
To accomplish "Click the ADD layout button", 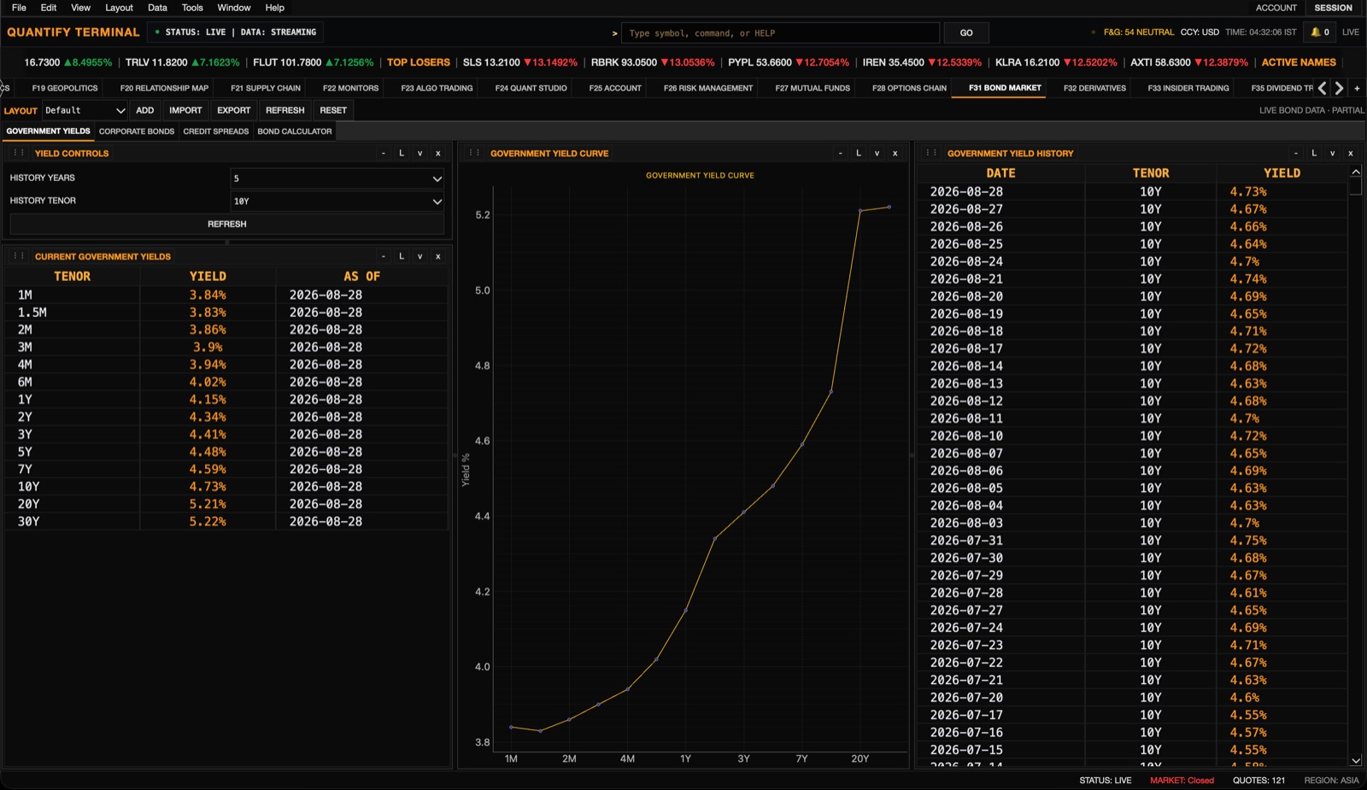I will (x=145, y=110).
